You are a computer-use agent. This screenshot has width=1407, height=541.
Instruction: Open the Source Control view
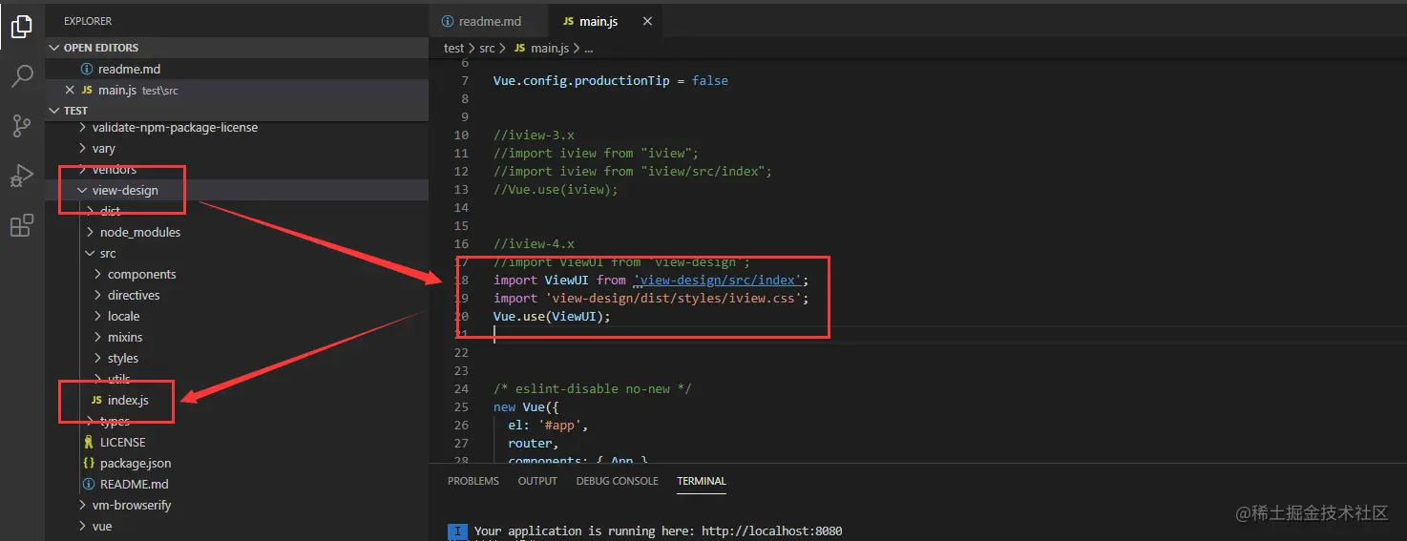coord(22,126)
